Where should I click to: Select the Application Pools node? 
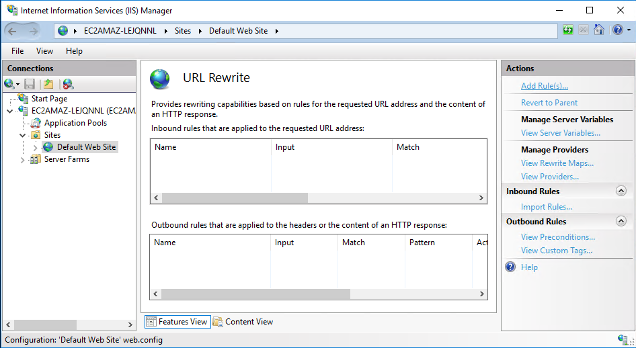75,123
